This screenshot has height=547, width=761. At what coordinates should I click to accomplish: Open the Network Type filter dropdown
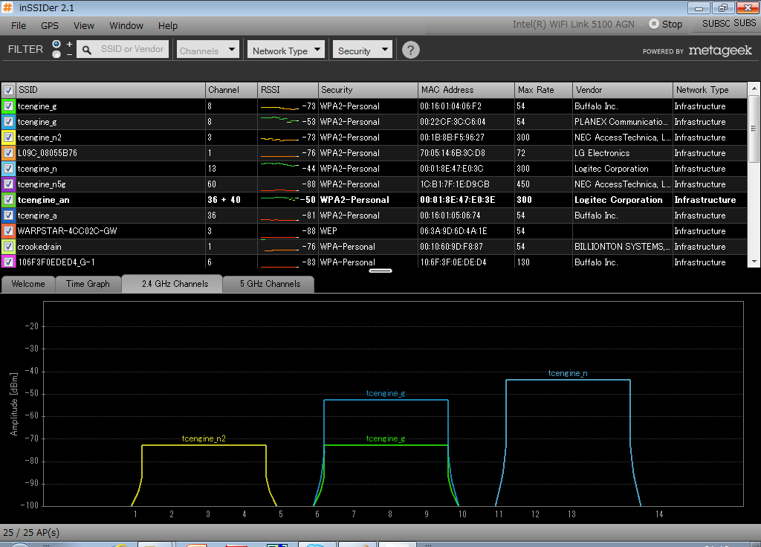coord(286,50)
